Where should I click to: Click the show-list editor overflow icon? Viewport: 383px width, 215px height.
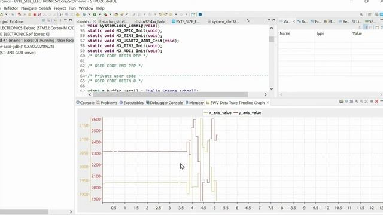pos(248,21)
